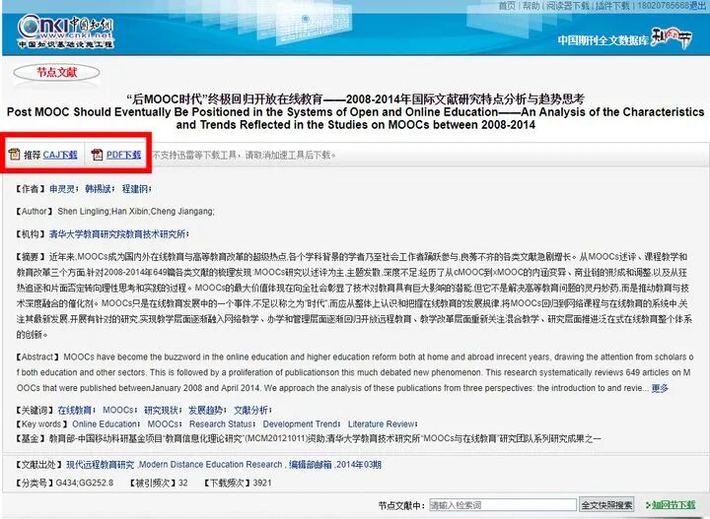This screenshot has width=710, height=519.
Task: Click the PDF下载 link
Action: click(123, 155)
